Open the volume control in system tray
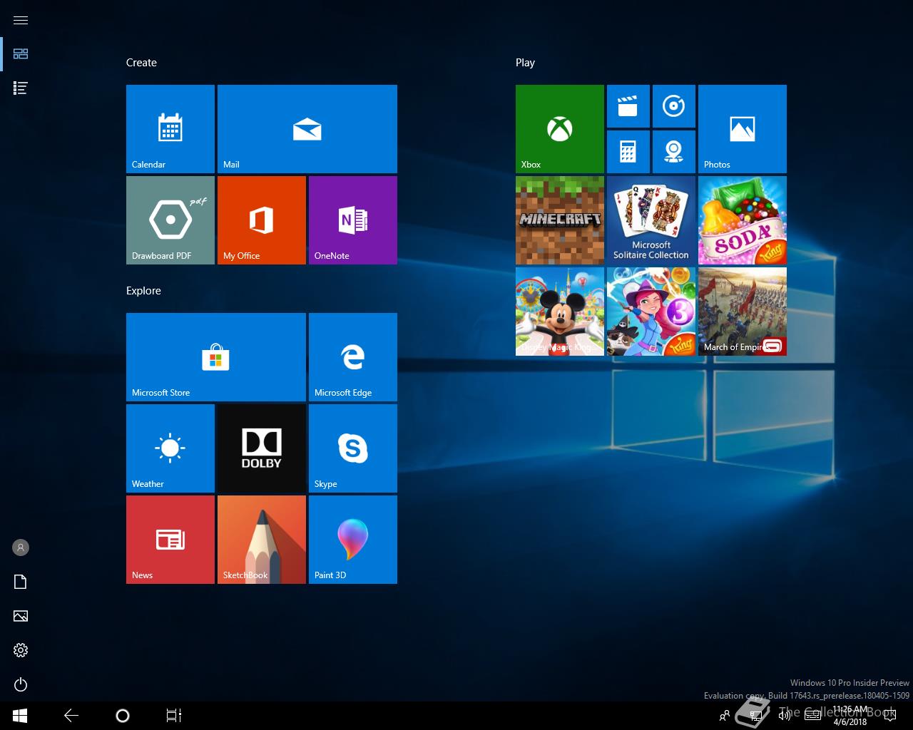This screenshot has width=913, height=730. pyautogui.click(x=785, y=716)
